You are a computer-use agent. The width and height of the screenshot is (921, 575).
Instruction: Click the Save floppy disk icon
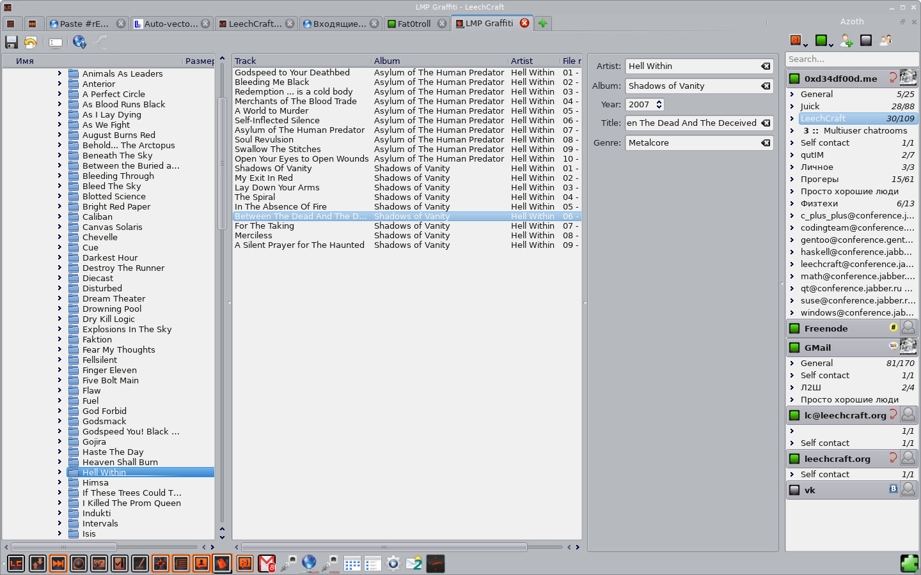pyautogui.click(x=12, y=42)
